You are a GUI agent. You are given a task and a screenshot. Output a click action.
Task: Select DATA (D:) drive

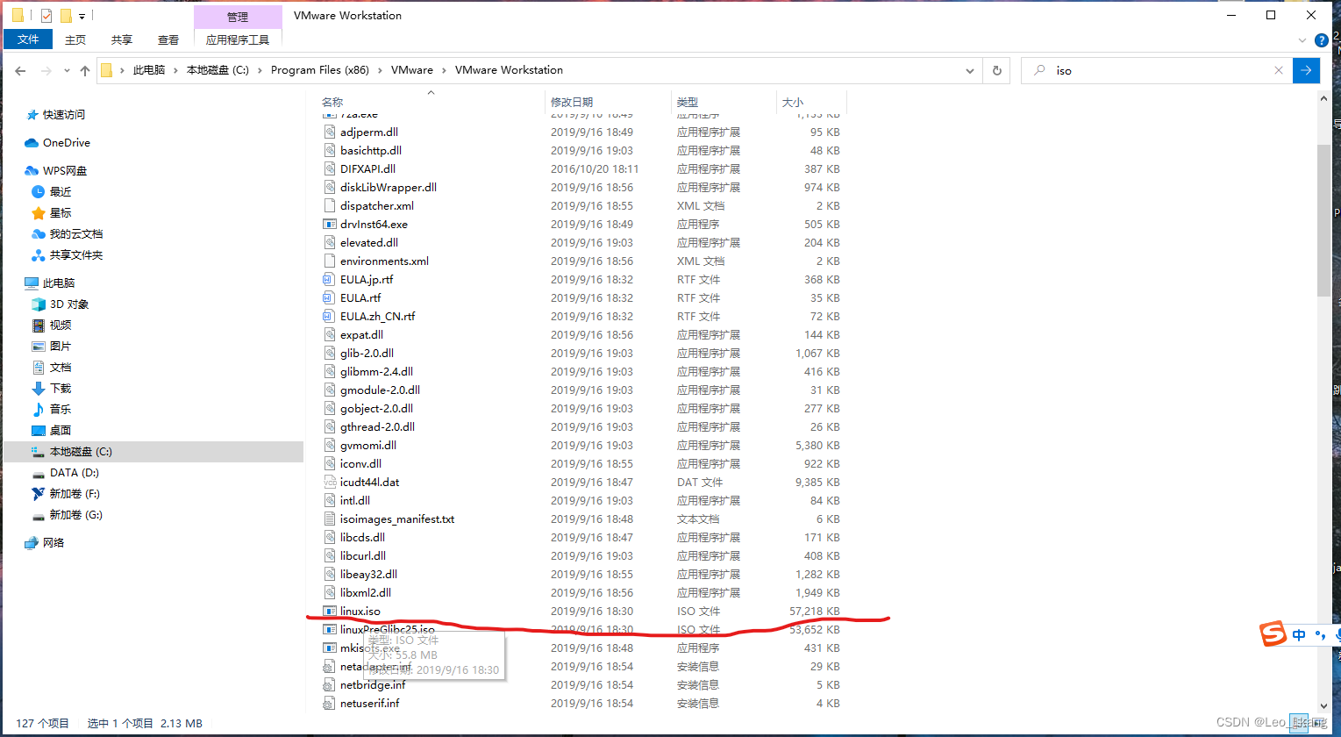click(74, 473)
